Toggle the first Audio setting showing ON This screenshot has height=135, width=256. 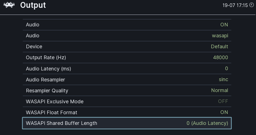point(224,25)
